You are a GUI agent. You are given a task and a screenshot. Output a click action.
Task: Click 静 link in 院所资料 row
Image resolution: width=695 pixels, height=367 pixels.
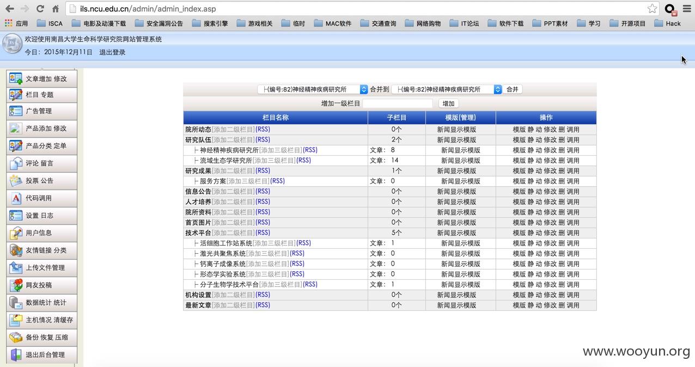click(x=531, y=212)
